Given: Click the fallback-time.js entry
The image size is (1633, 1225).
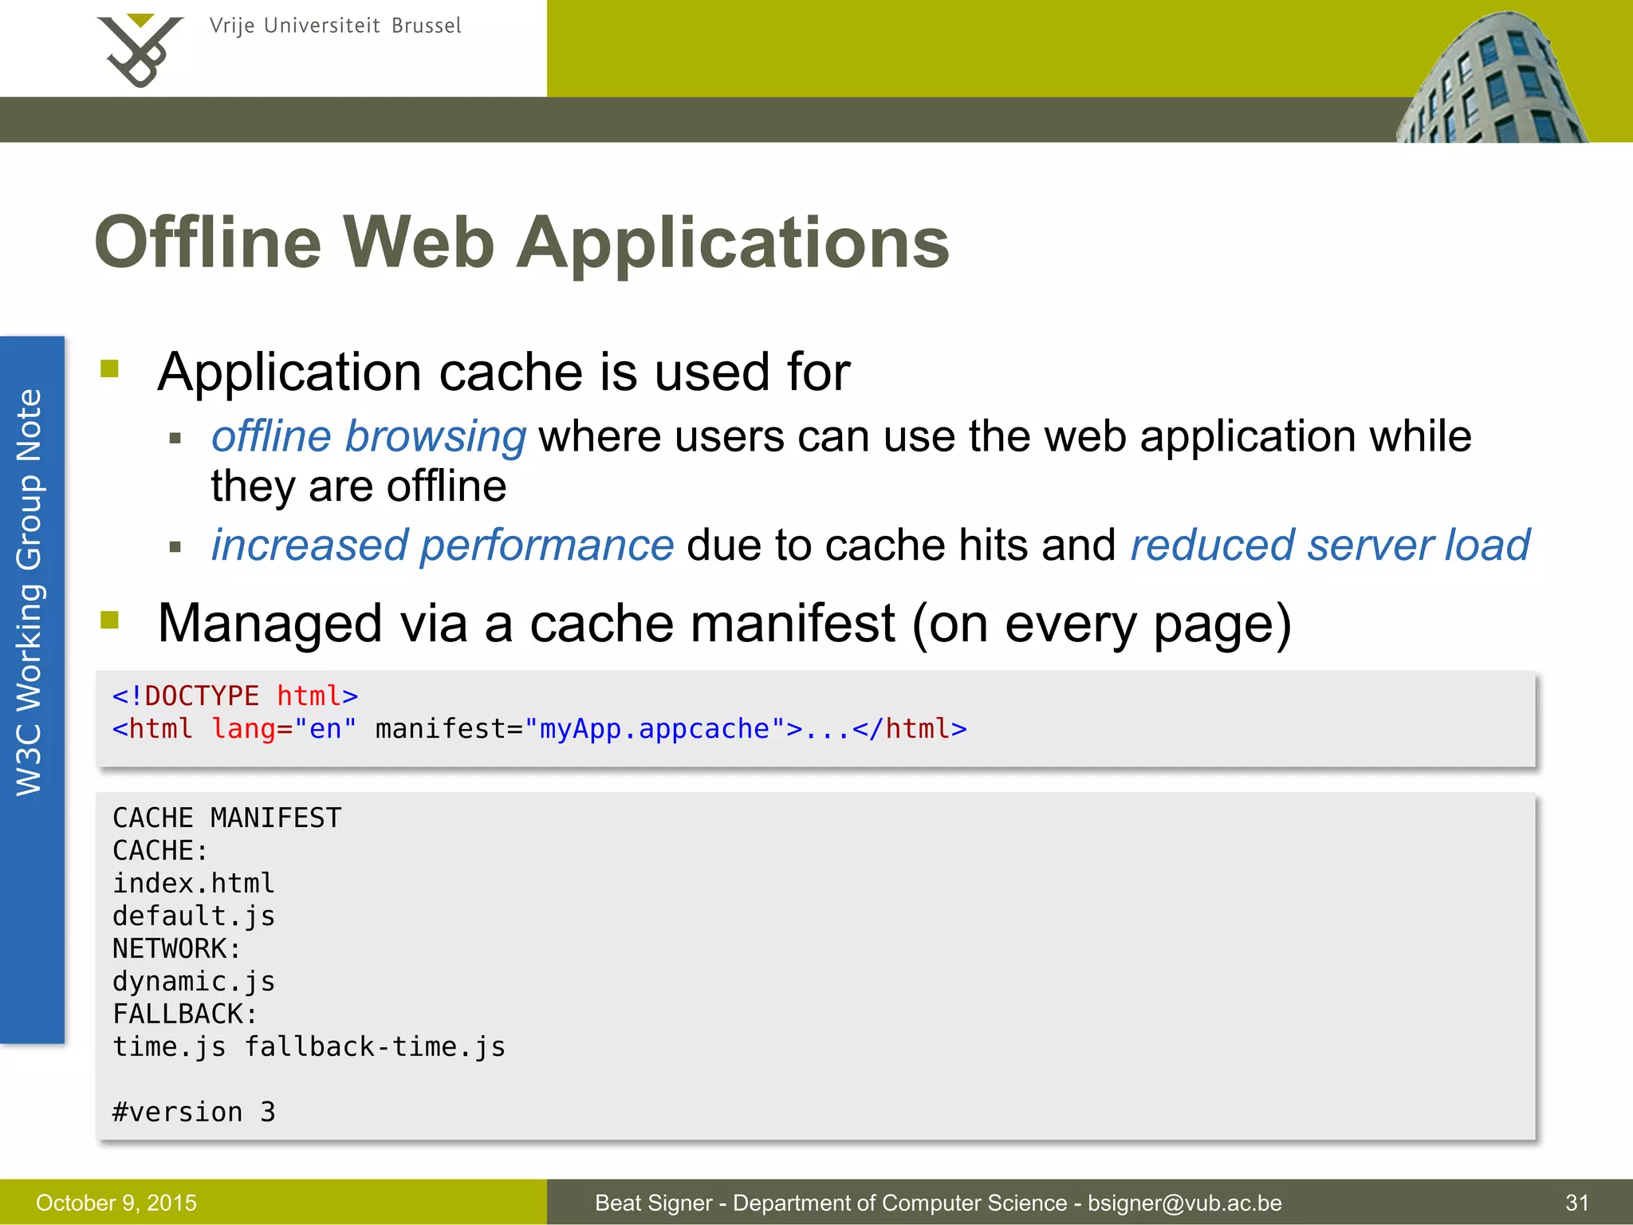Looking at the screenshot, I should click(375, 1047).
